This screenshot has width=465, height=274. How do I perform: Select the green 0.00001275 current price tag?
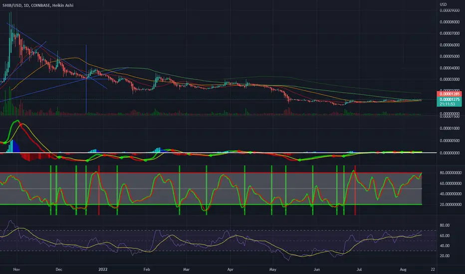click(x=449, y=100)
